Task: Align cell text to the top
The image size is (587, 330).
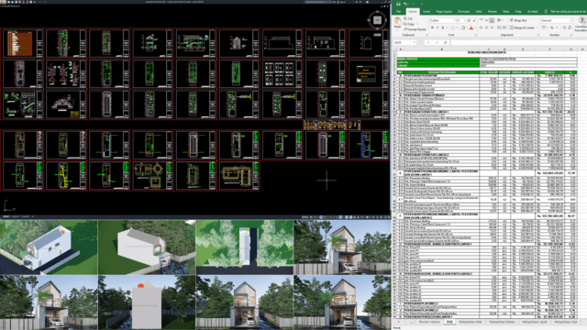Action: pos(482,20)
